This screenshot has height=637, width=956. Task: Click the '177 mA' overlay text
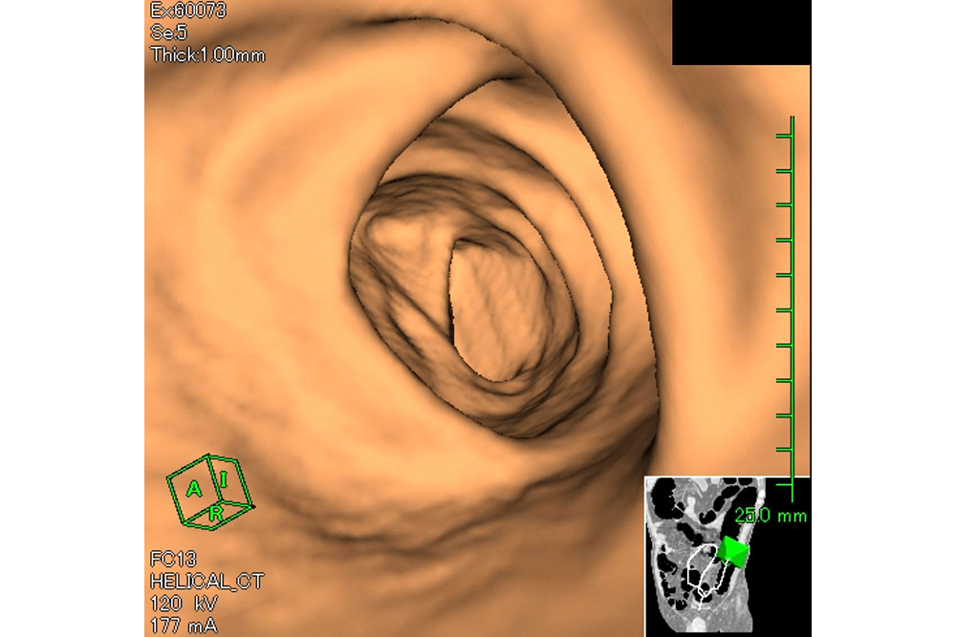pos(184,626)
